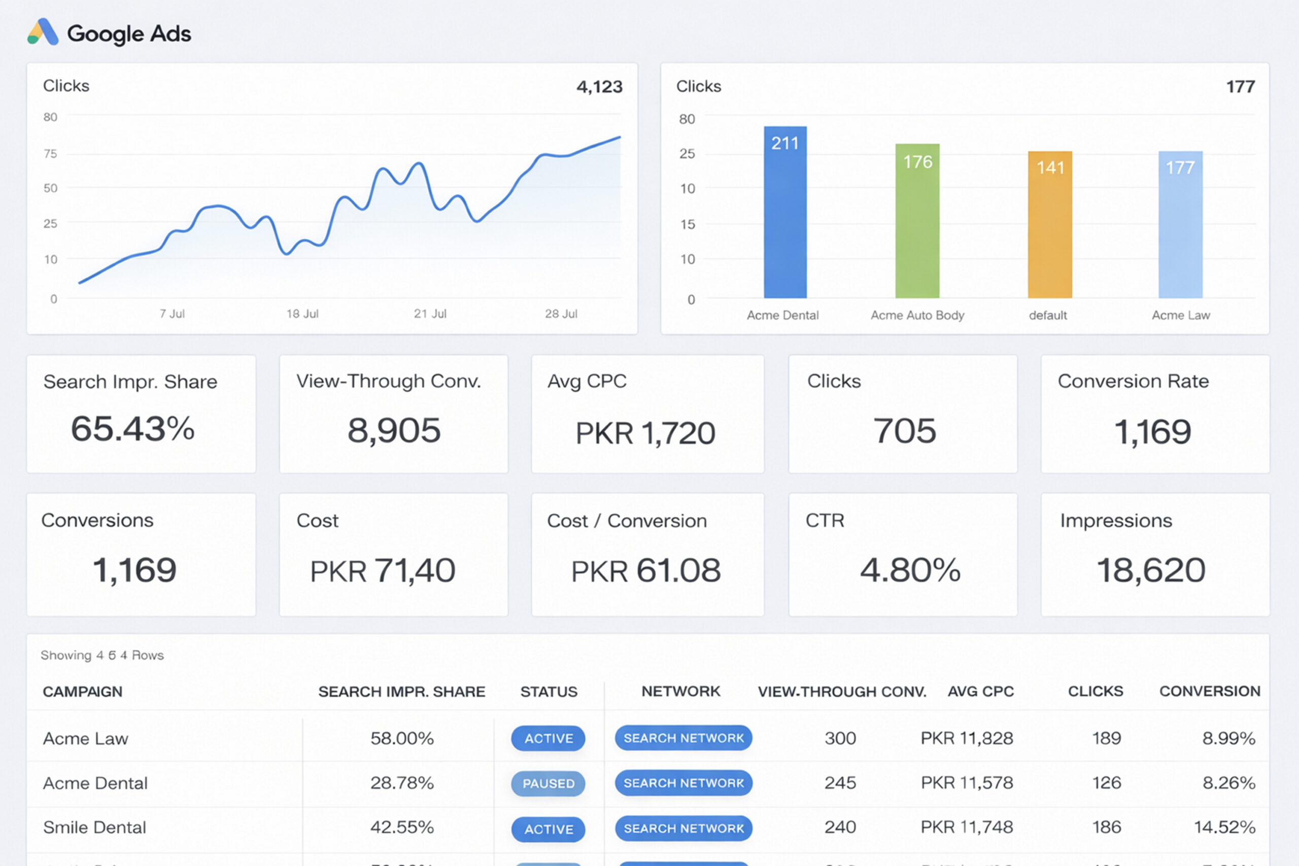Click the orange default campaign bar
This screenshot has width=1299, height=866.
click(1049, 225)
